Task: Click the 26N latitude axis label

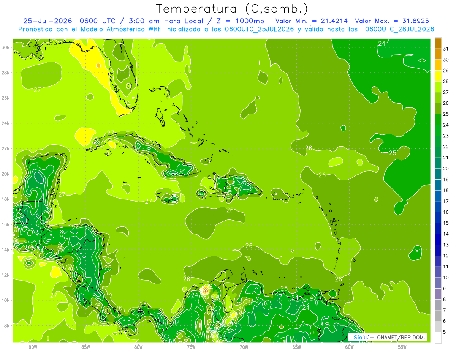Action: 6,98
